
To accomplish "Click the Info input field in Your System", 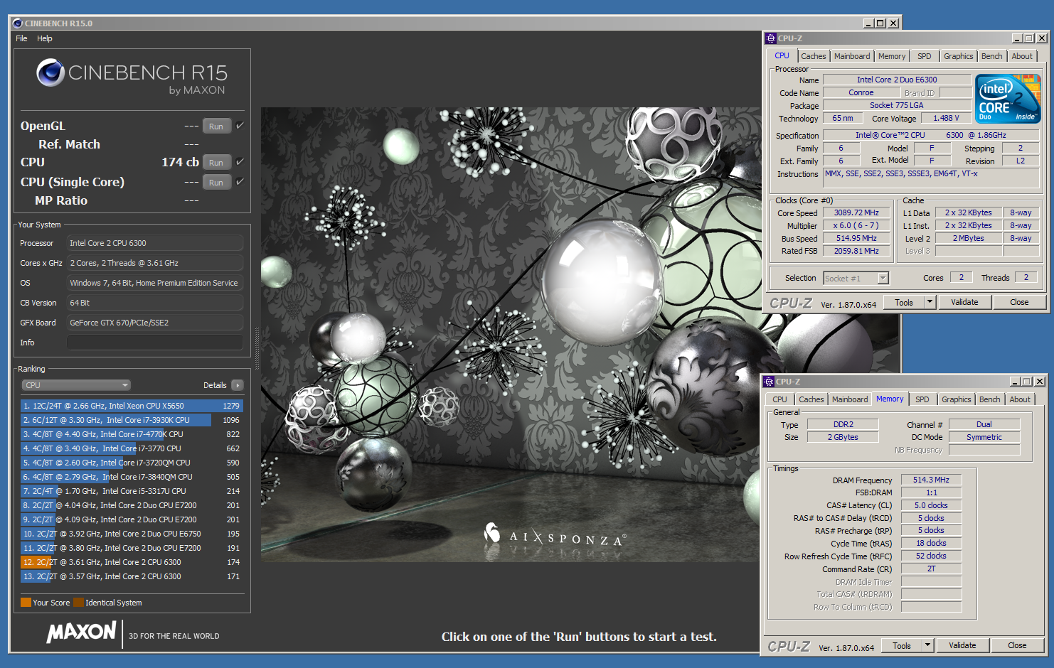I will click(x=155, y=343).
